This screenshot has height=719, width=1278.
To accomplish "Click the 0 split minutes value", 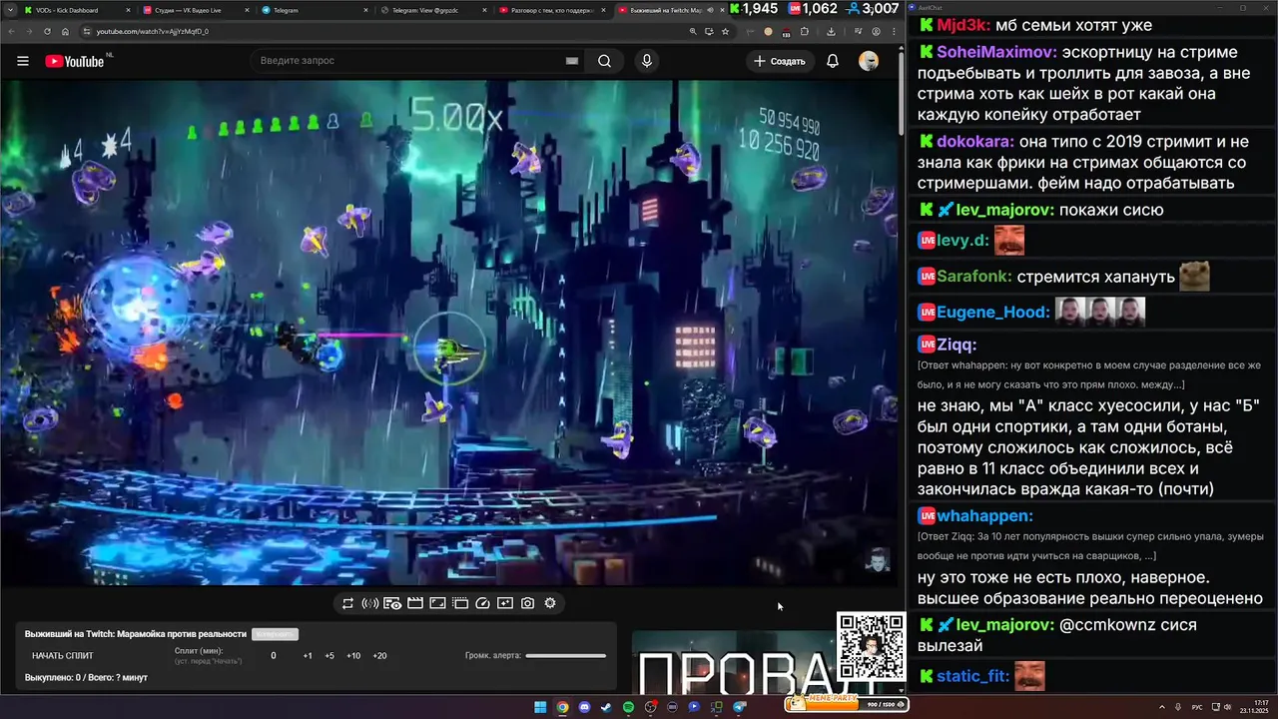I will [274, 656].
